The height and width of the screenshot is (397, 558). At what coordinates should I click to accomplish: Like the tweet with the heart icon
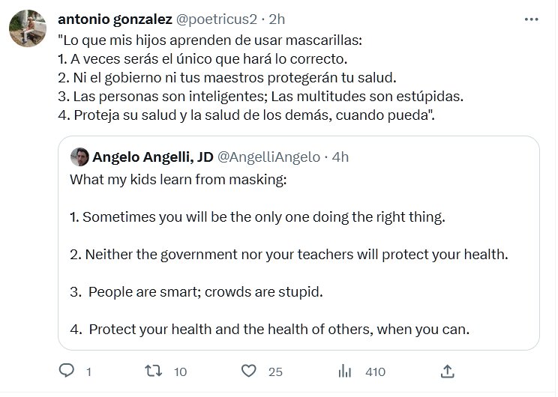pyautogui.click(x=250, y=371)
